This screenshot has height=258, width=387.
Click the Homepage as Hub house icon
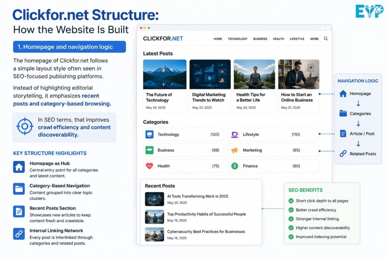pos(19,167)
